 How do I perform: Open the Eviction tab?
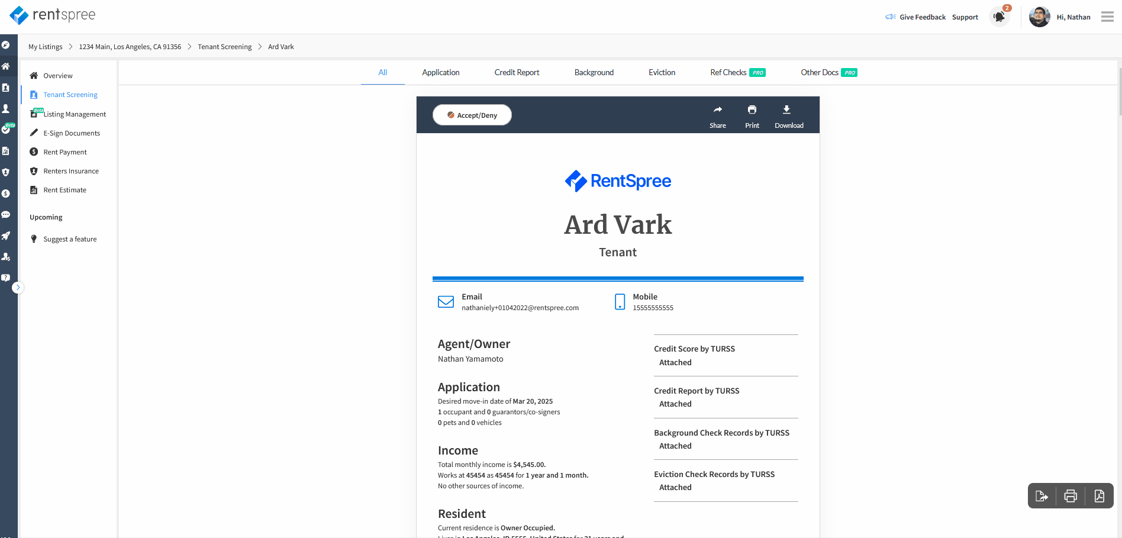661,72
